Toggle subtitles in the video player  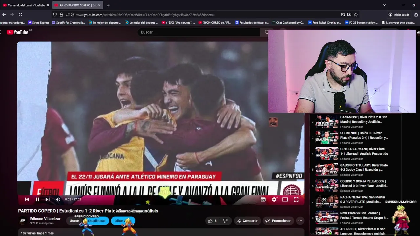(x=263, y=199)
